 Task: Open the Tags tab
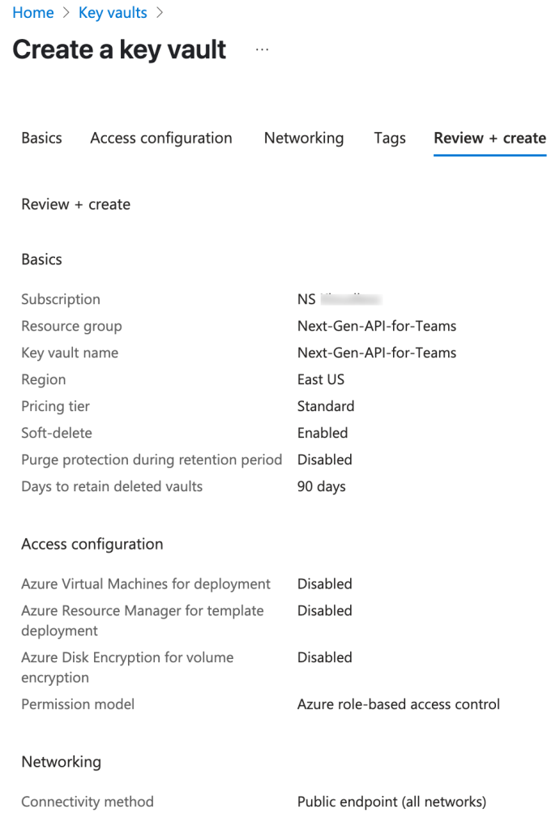pos(390,138)
